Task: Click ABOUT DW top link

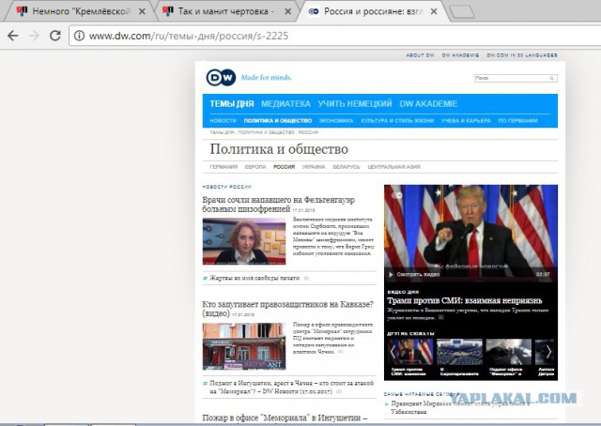Action: pyautogui.click(x=420, y=55)
